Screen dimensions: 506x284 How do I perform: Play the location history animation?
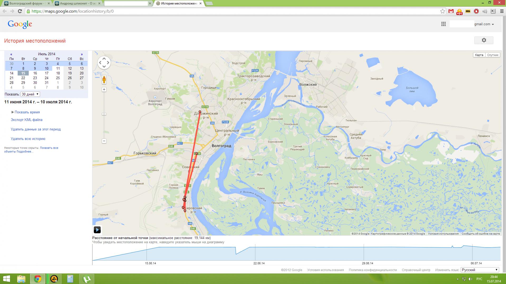pos(97,230)
